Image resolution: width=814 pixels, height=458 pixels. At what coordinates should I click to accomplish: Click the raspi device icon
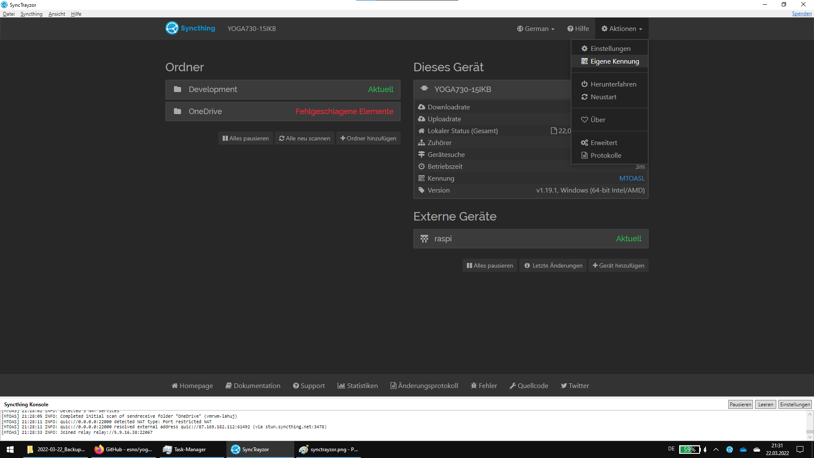tap(424, 239)
